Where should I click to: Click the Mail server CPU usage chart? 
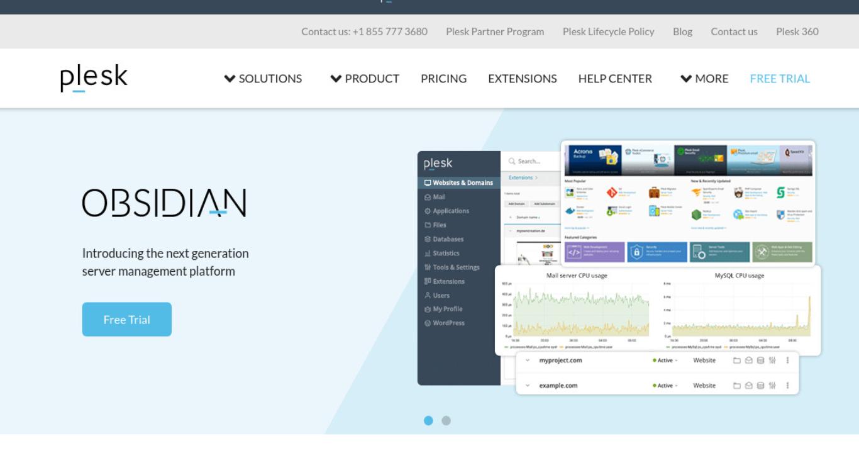[x=577, y=310]
